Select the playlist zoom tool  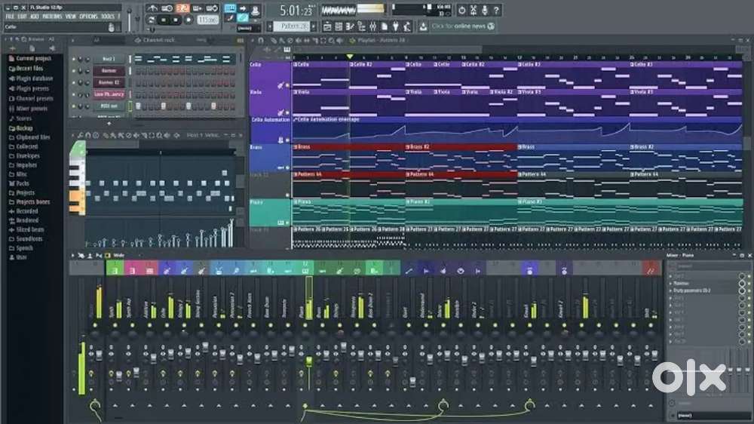pyautogui.click(x=331, y=41)
